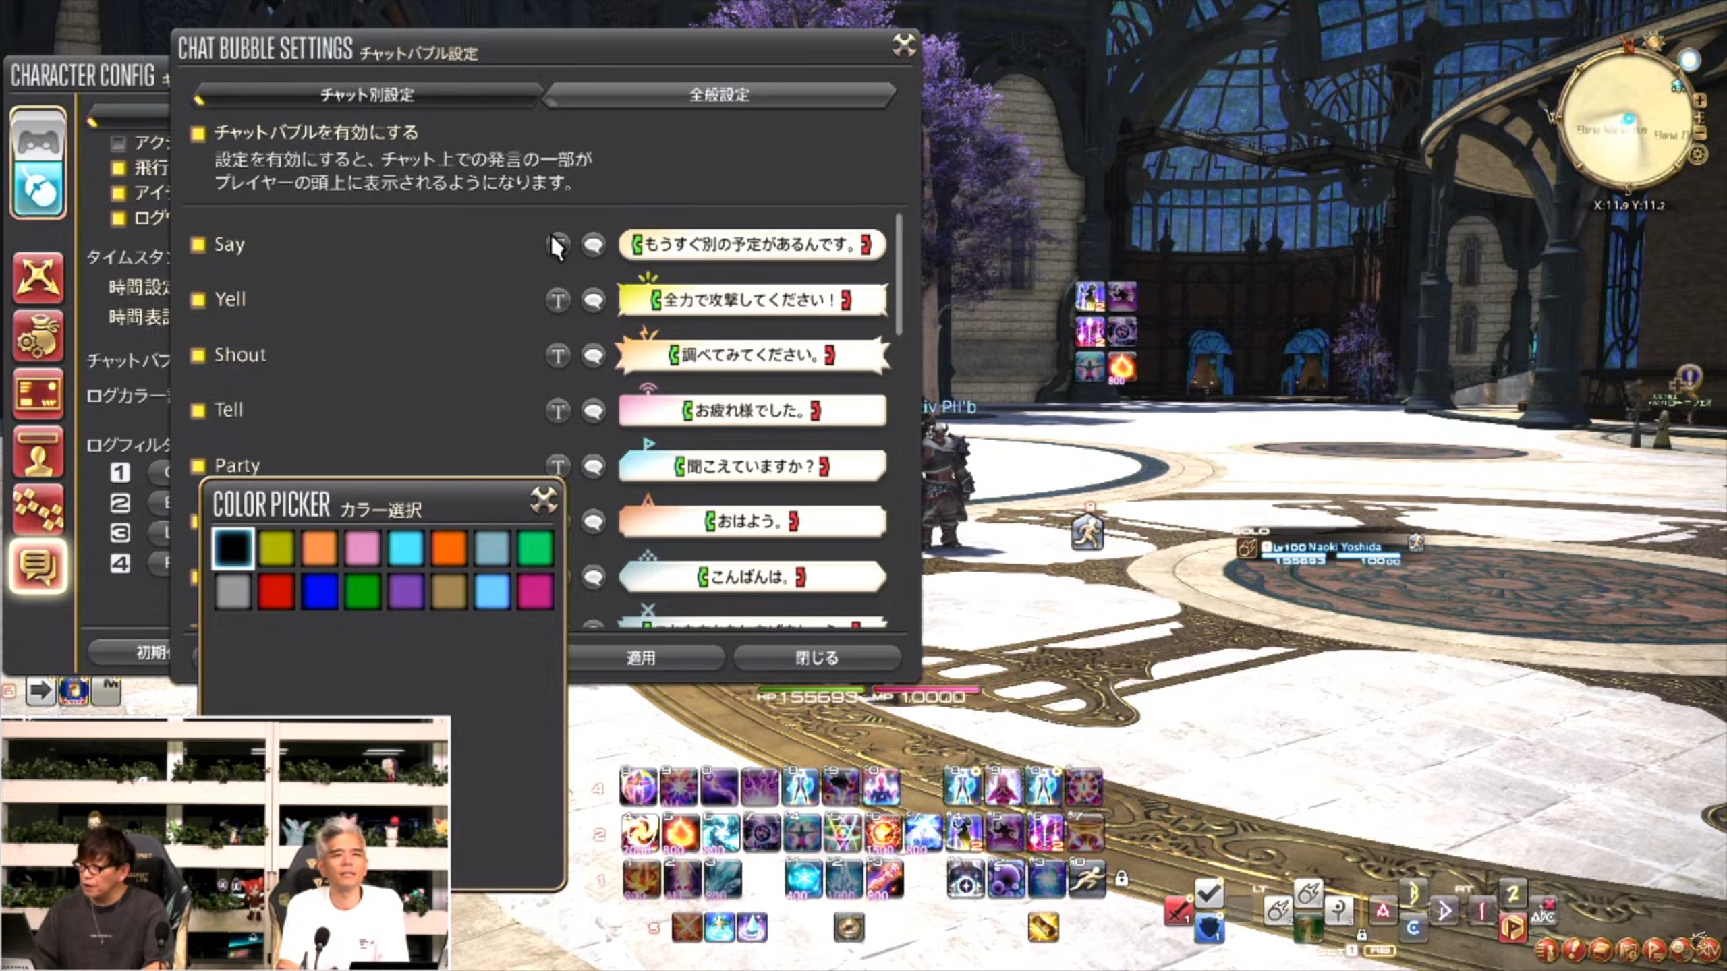Viewport: 1727px width, 971px height.
Task: Select the pink color swatch
Action: 362,548
